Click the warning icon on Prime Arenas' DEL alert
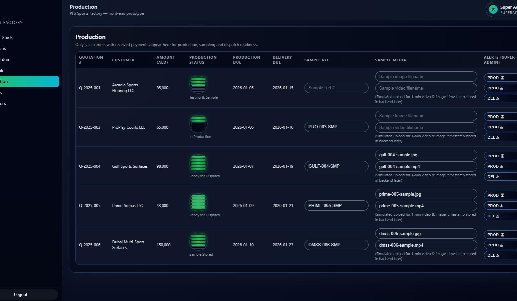 tap(498, 216)
